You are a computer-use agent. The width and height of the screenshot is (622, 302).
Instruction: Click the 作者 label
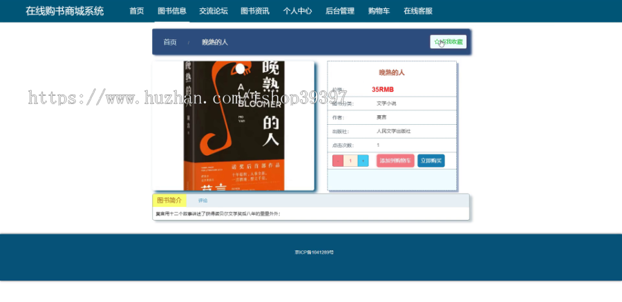coord(339,118)
